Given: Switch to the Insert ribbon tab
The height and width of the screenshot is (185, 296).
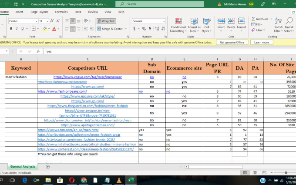Looking at the screenshot, I should point(19,12).
